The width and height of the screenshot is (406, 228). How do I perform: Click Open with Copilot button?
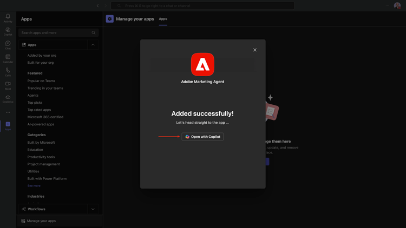pyautogui.click(x=202, y=137)
